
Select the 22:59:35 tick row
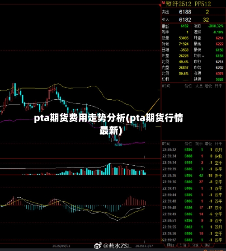(x=192, y=169)
